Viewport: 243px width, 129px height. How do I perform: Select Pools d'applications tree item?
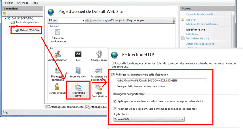27,22
